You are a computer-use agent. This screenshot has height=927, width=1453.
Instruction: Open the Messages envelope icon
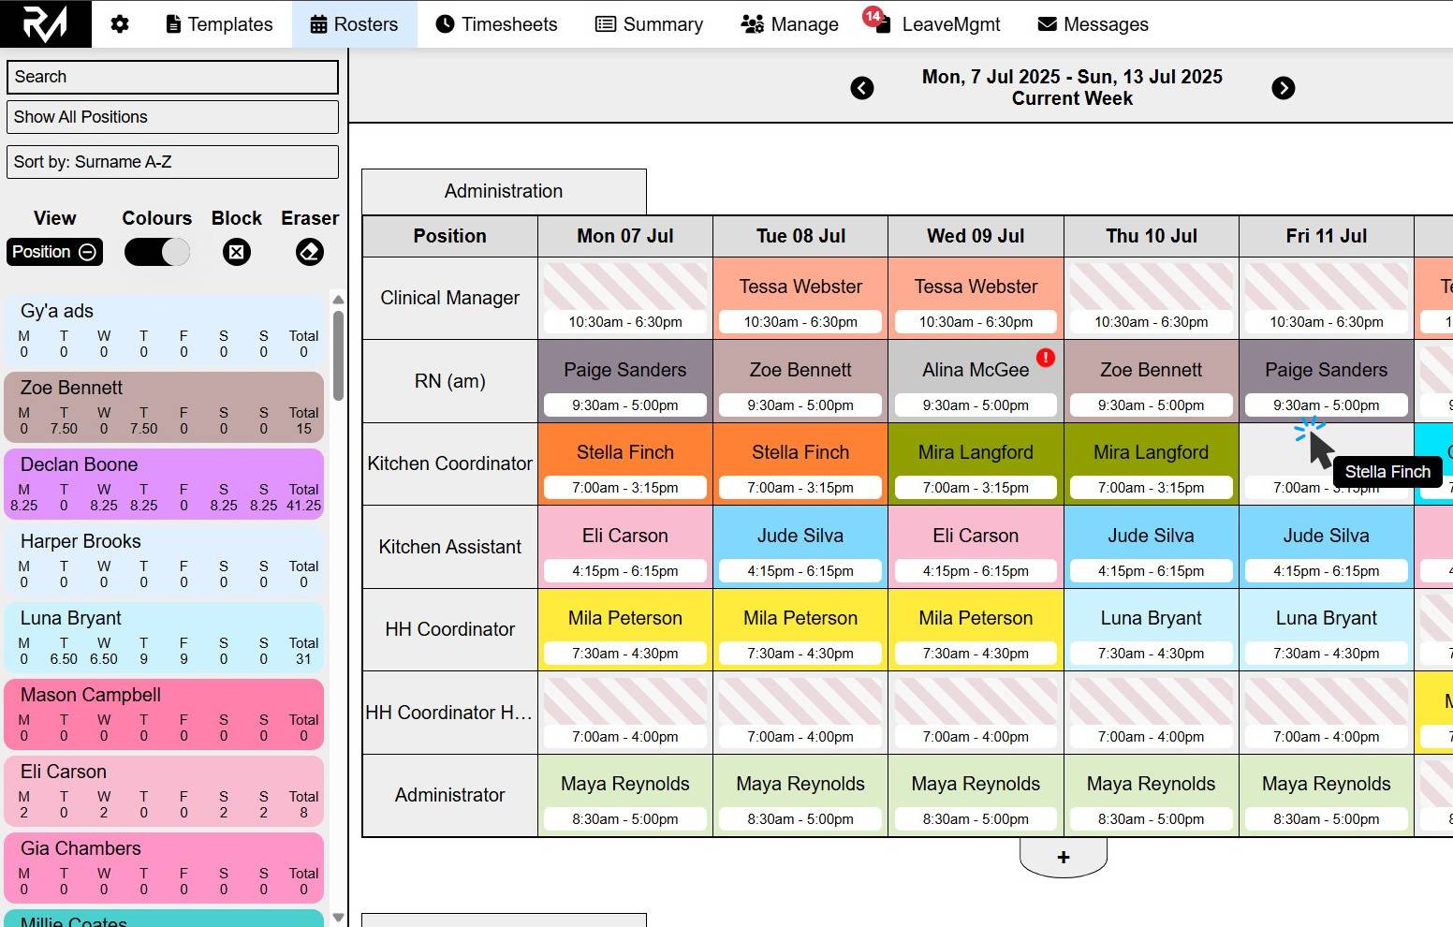pos(1045,24)
